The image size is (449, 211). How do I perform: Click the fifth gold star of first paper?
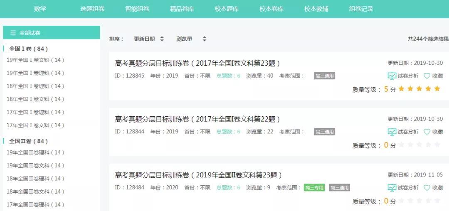(437, 89)
